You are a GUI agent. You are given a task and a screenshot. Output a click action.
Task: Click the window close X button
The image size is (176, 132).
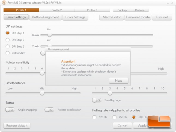click(x=172, y=3)
